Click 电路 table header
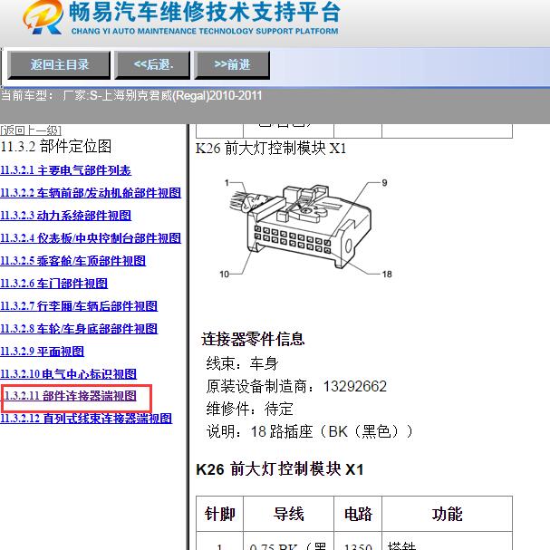 point(358,514)
